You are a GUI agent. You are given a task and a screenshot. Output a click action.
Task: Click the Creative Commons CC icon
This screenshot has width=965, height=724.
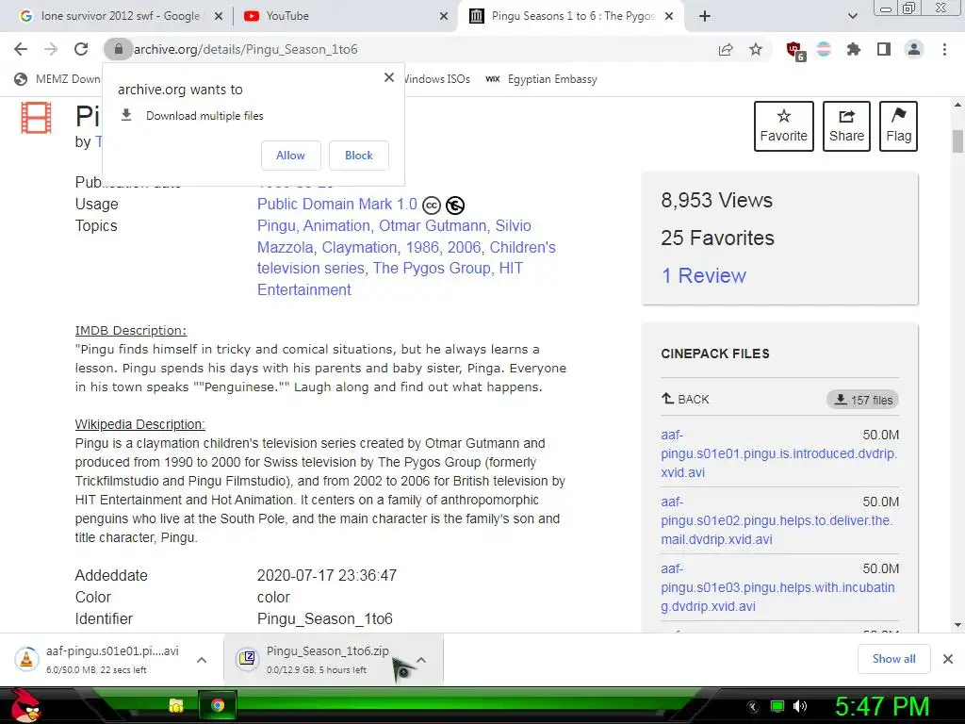click(x=432, y=205)
